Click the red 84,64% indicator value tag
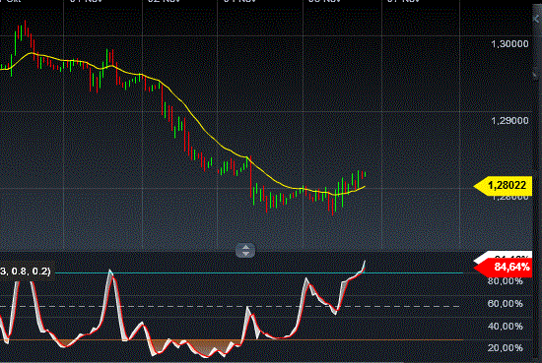 pyautogui.click(x=503, y=267)
